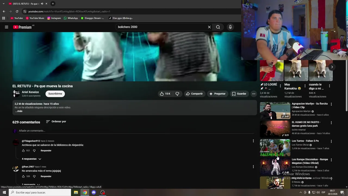Screen dimensions: 348x196
Task: Play Agrupacion Marilyn - Su florcita video
Action: coord(275,111)
